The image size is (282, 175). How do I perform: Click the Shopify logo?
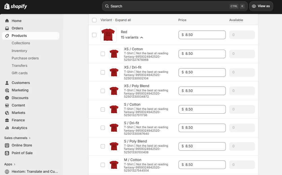(16, 6)
